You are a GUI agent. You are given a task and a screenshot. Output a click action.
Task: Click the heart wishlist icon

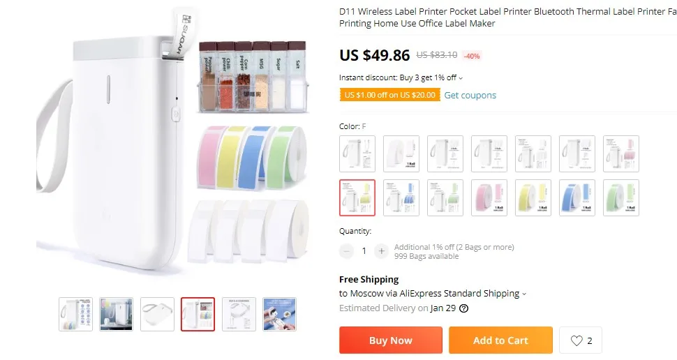tap(576, 340)
